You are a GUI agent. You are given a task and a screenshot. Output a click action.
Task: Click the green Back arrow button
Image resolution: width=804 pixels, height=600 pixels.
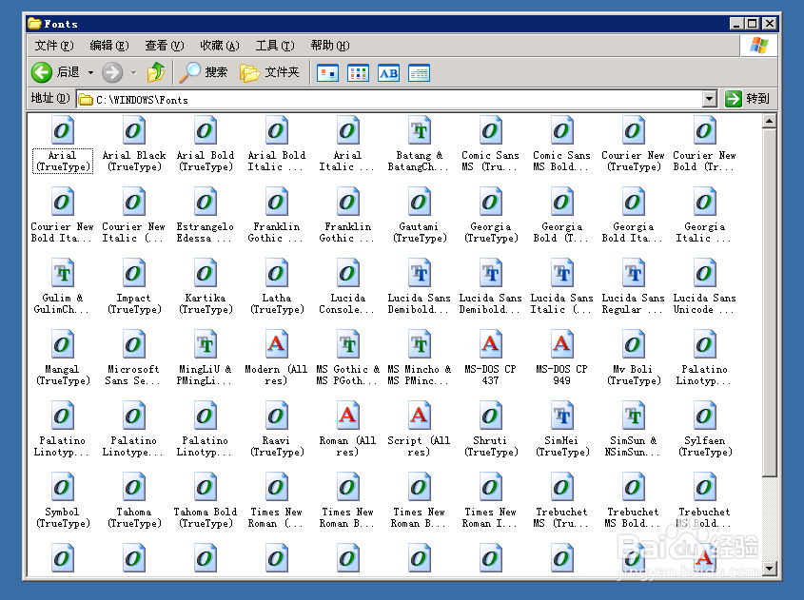click(x=42, y=72)
